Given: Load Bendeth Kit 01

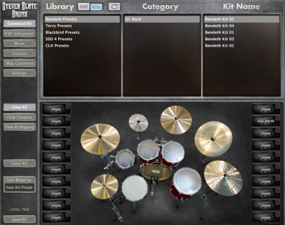Looking at the screenshot, I should [x=242, y=32].
